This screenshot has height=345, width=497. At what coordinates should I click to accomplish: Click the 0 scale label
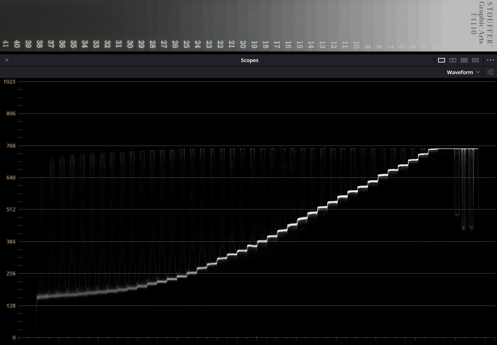tap(14, 337)
